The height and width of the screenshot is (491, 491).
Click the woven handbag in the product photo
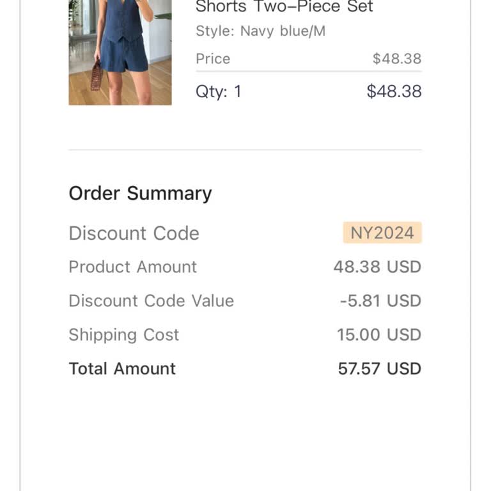click(x=97, y=77)
